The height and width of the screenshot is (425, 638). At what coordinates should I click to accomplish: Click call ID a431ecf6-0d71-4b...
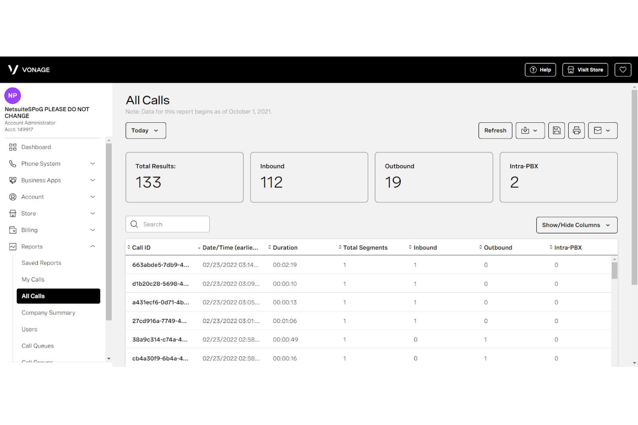coord(160,302)
